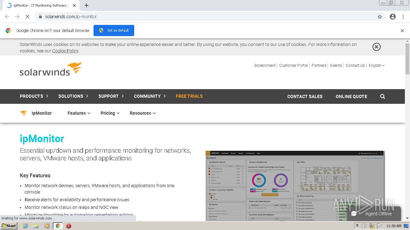Click the browser back arrow
Image resolution: width=410 pixels, height=230 pixels.
pos(7,17)
